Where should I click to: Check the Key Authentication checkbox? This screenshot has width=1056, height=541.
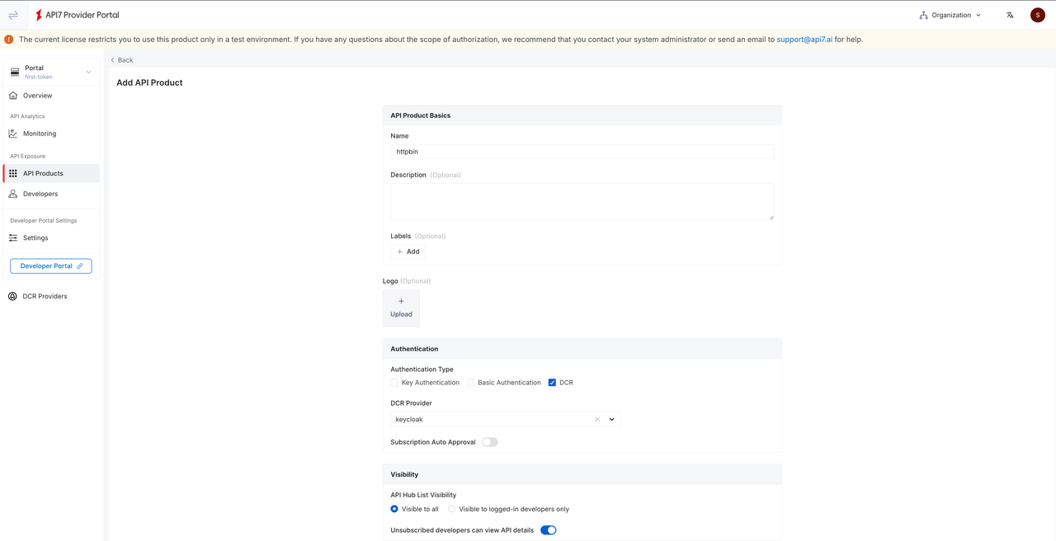(x=394, y=382)
